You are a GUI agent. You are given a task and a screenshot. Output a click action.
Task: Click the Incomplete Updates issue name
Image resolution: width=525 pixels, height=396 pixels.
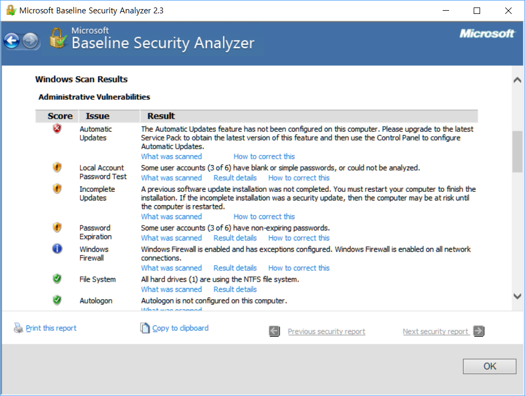point(97,193)
